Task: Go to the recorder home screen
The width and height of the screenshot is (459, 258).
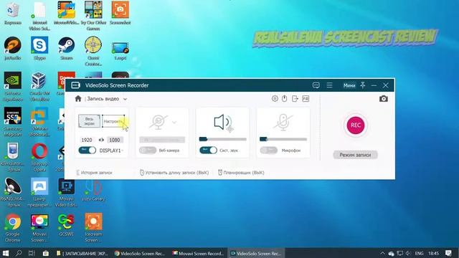Action: [78, 99]
